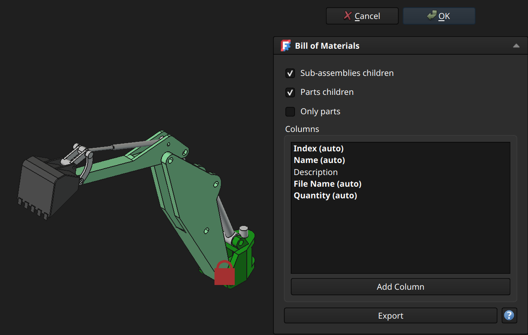
Task: Click the Only parts label
Action: point(320,112)
